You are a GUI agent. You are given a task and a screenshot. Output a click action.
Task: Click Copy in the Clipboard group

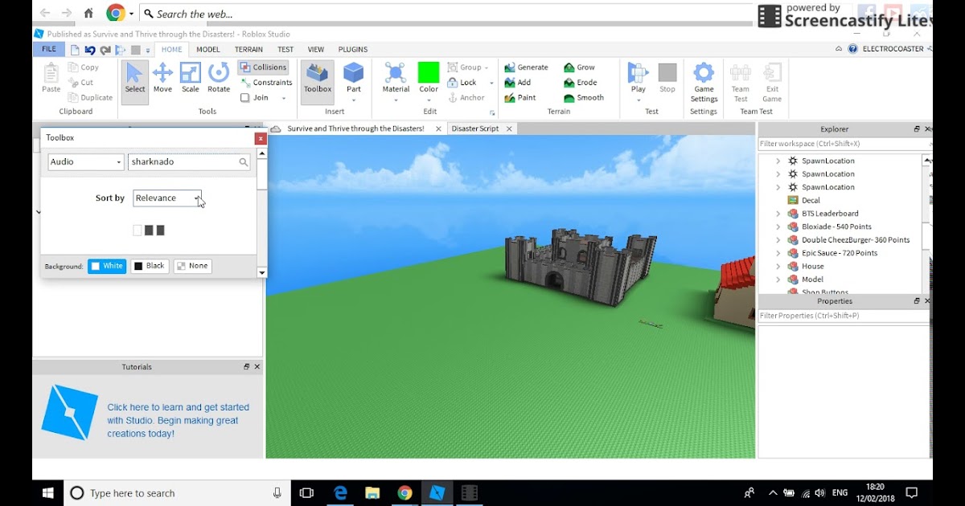[84, 67]
